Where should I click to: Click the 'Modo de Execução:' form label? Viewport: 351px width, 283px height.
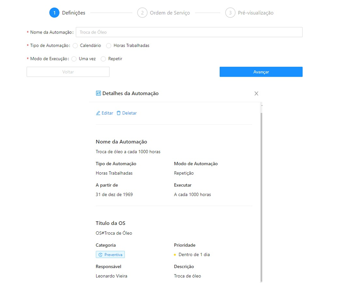click(x=49, y=59)
